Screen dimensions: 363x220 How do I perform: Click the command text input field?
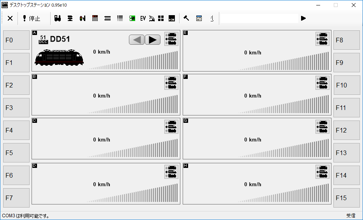coord(259,18)
